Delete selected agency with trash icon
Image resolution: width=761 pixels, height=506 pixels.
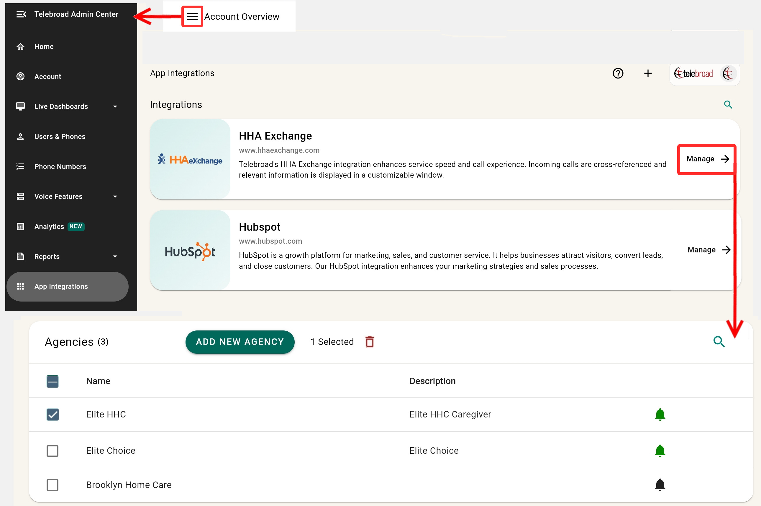pyautogui.click(x=369, y=341)
